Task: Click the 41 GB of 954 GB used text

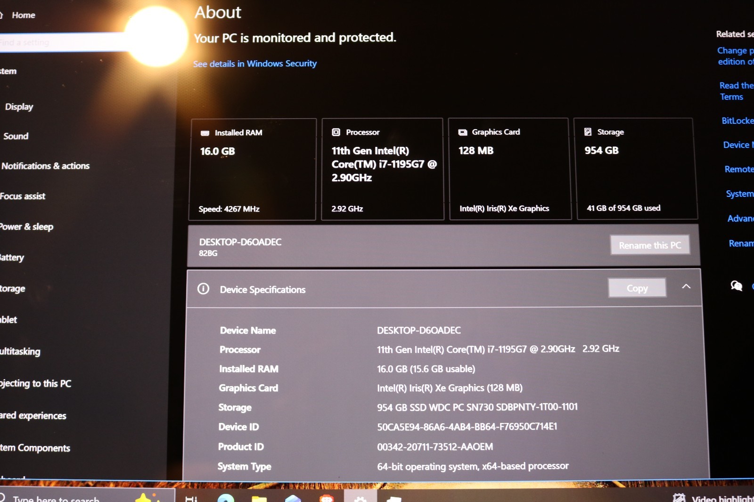Action: [x=623, y=208]
